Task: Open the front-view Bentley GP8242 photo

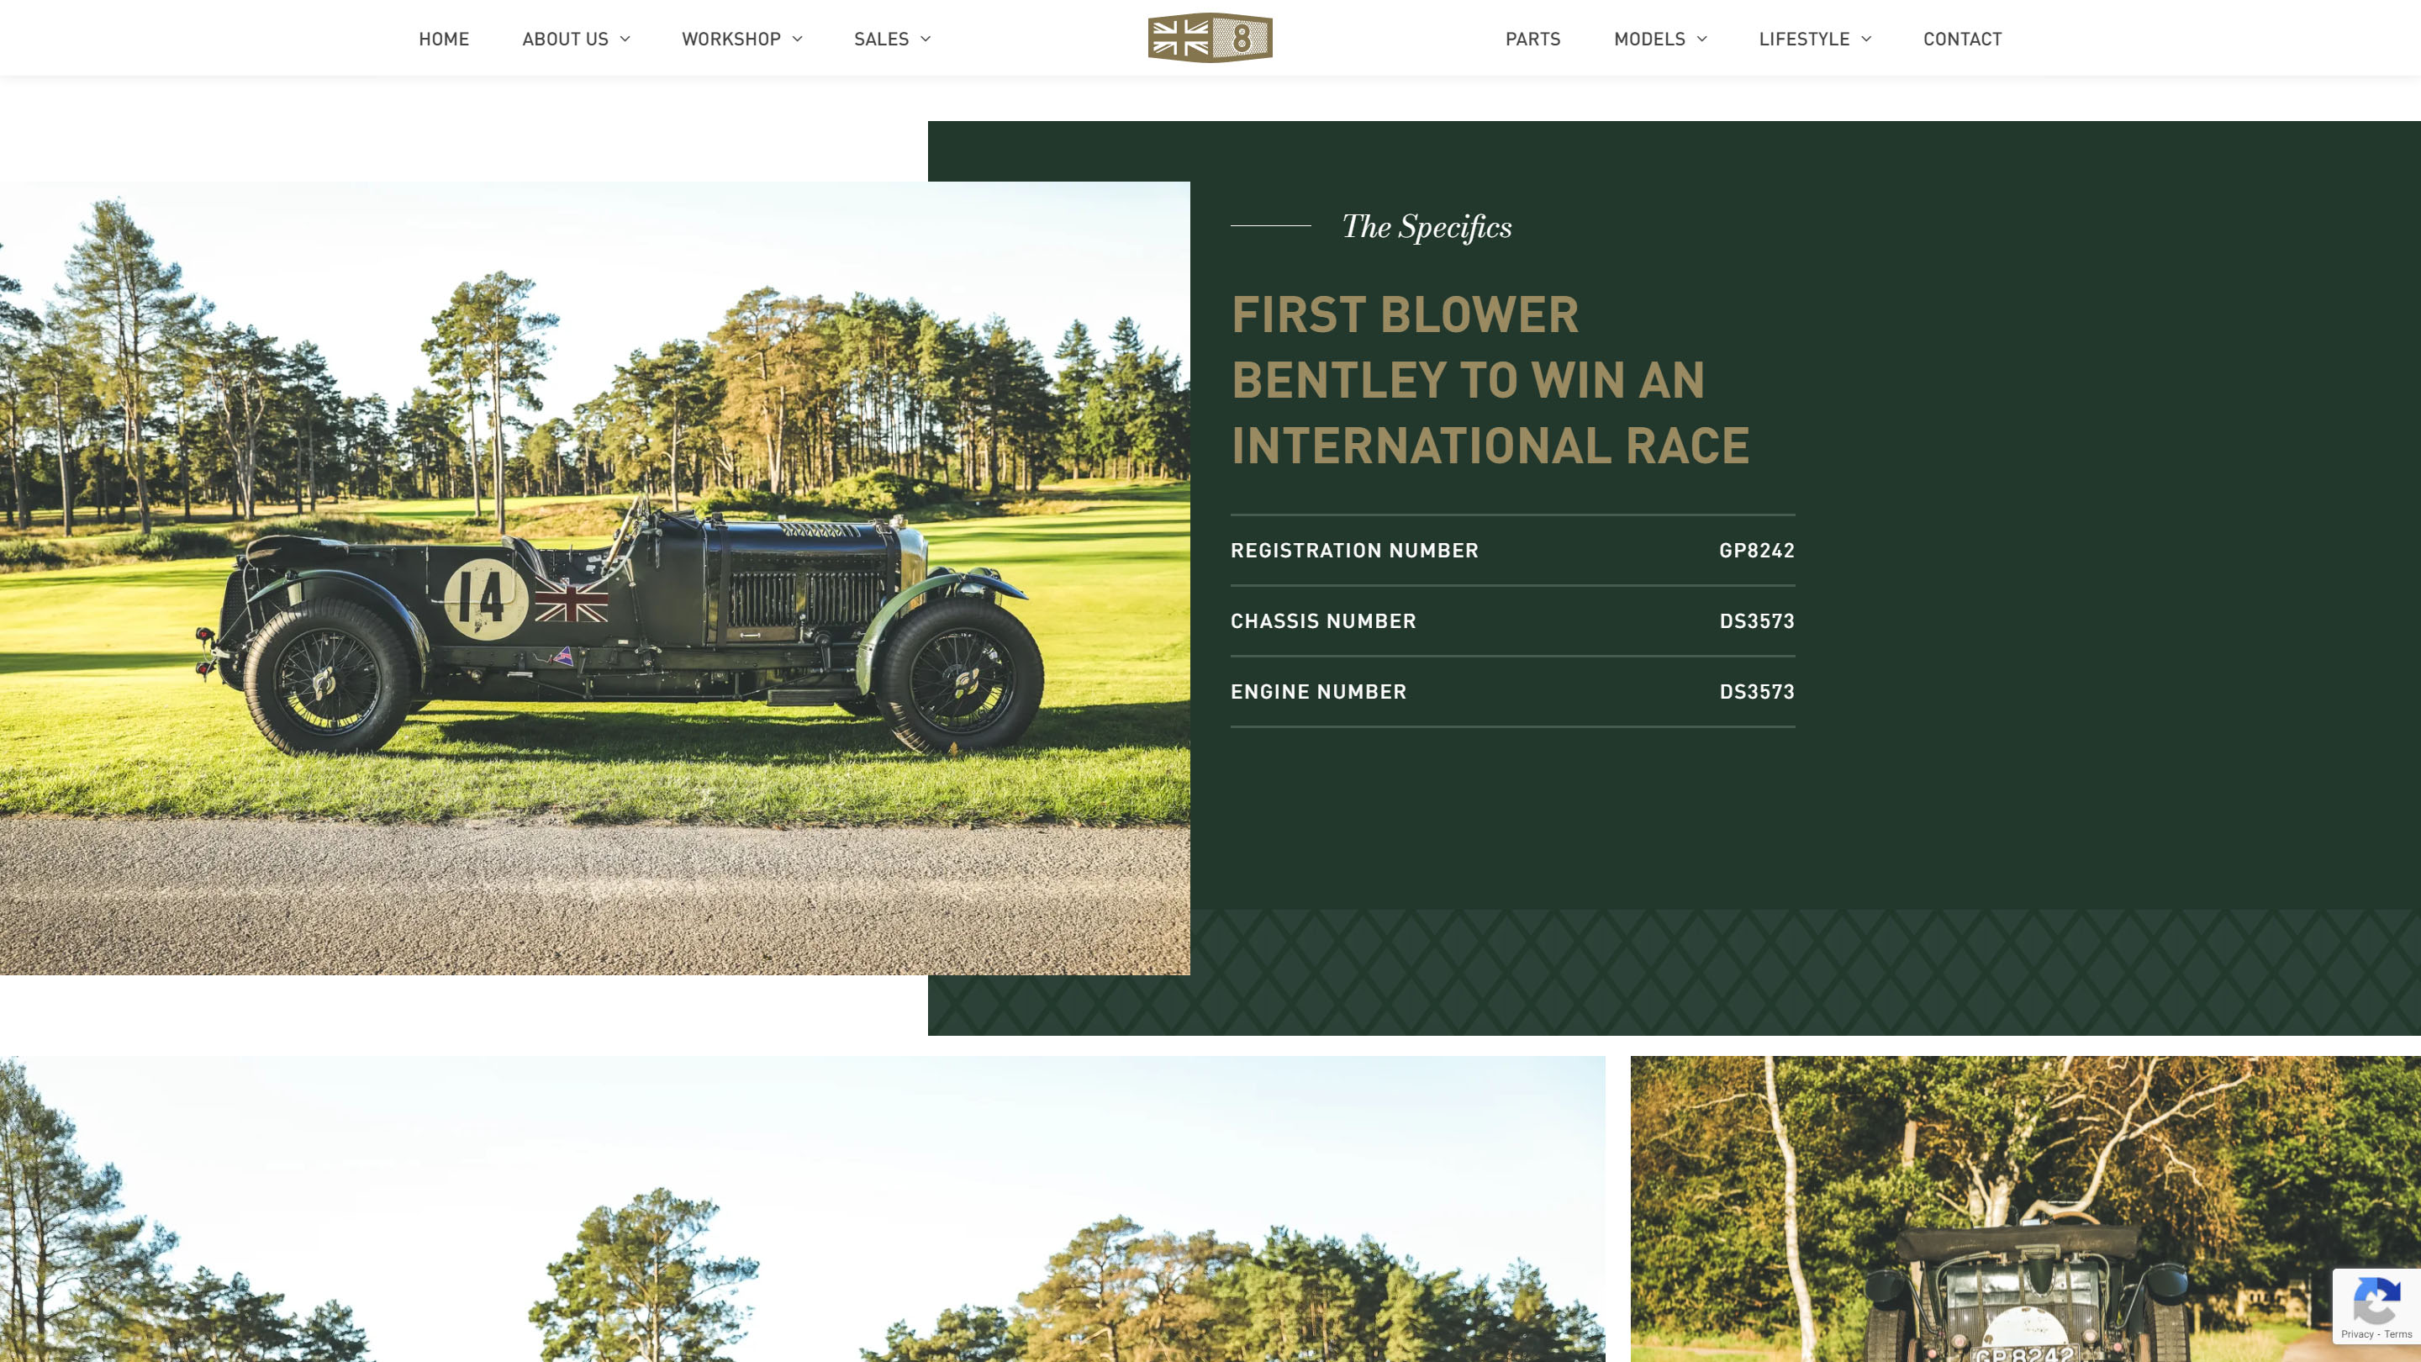Action: pyautogui.click(x=2024, y=1208)
